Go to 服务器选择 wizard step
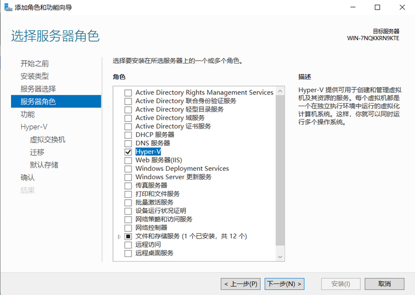The height and width of the screenshot is (295, 415). [x=38, y=89]
